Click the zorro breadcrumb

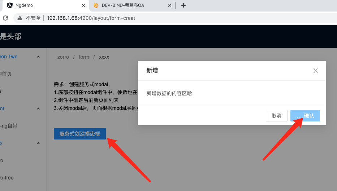63,57
